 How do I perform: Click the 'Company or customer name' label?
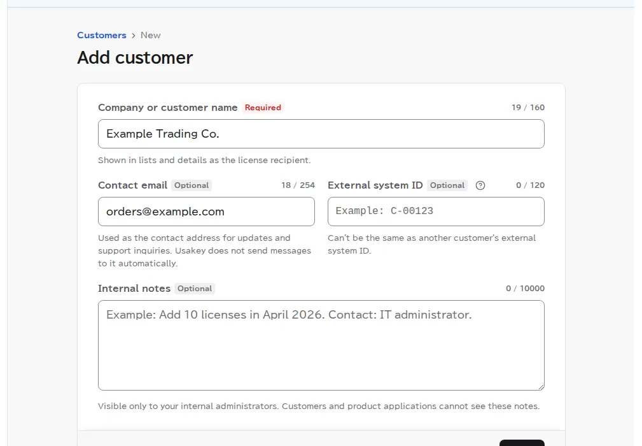coord(168,108)
